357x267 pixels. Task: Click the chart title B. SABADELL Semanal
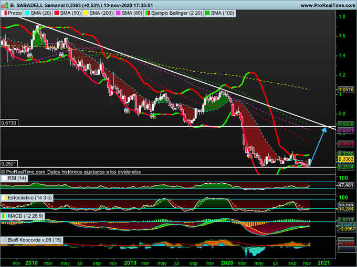pos(38,5)
